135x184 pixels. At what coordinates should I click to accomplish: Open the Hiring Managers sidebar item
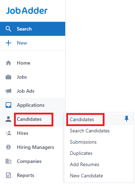tap(33, 147)
